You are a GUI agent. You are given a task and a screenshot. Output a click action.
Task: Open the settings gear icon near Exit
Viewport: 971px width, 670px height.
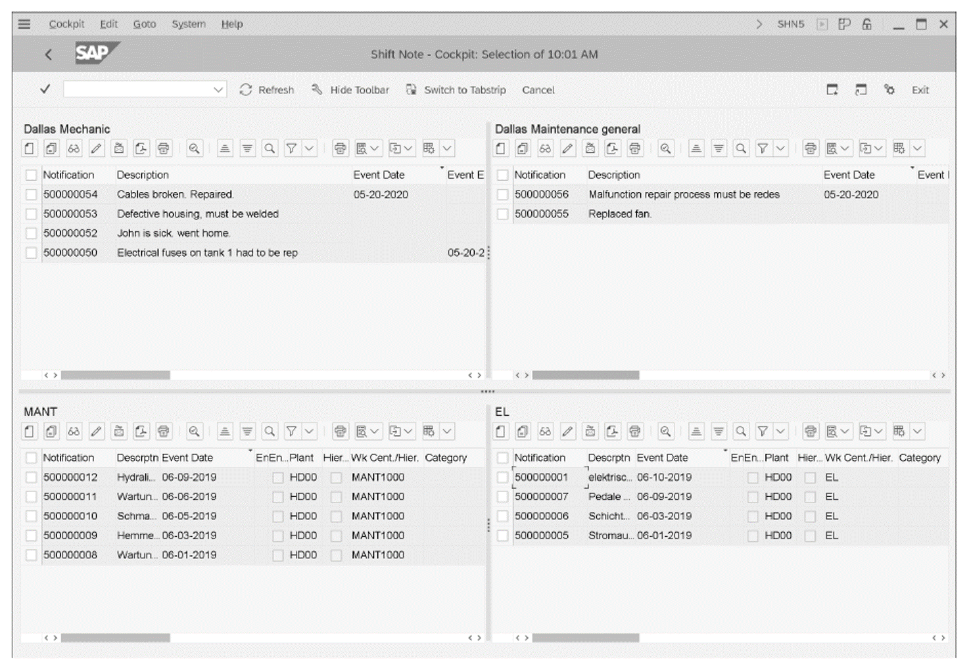(x=889, y=90)
